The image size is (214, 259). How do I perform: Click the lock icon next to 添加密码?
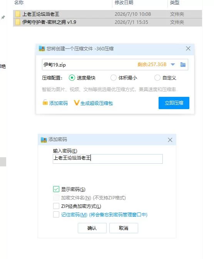[45, 103]
